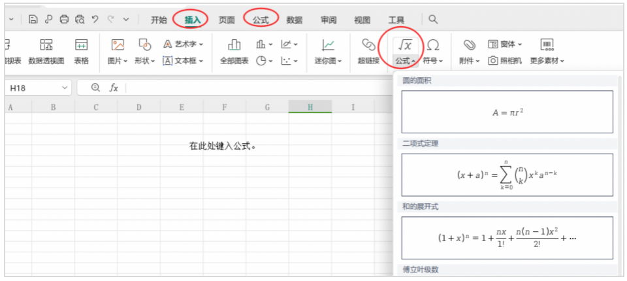This screenshot has height=281, width=627.
Task: Click inside the formula bar input
Action: pos(258,88)
